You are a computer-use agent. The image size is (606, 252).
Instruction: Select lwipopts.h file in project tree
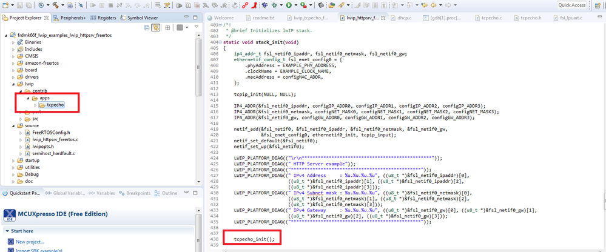point(42,146)
